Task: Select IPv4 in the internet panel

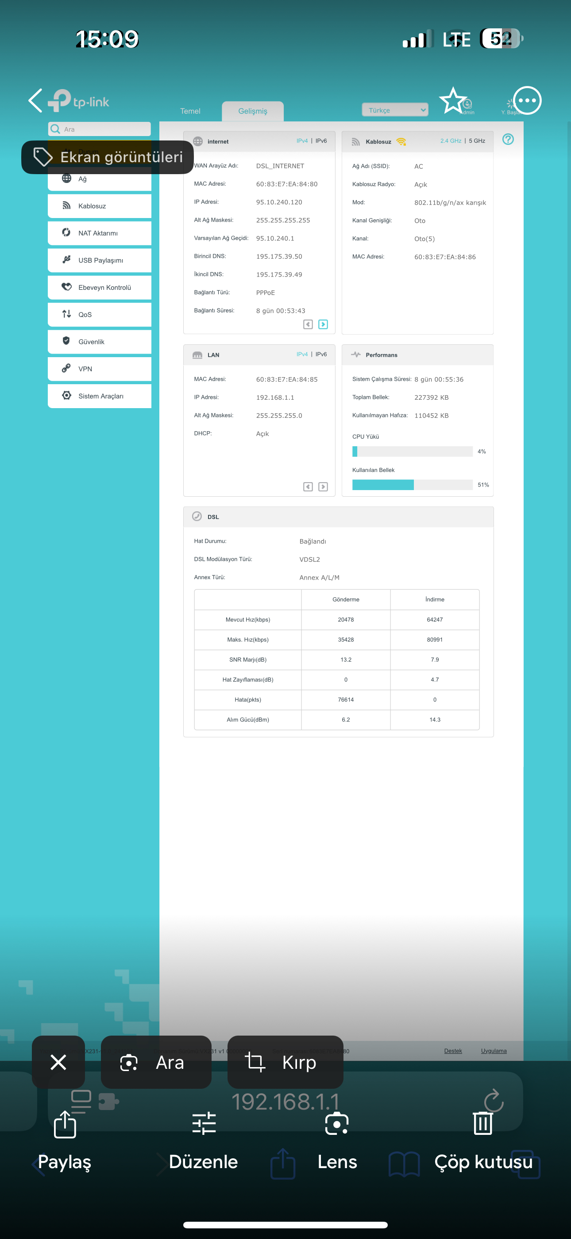Action: (302, 141)
